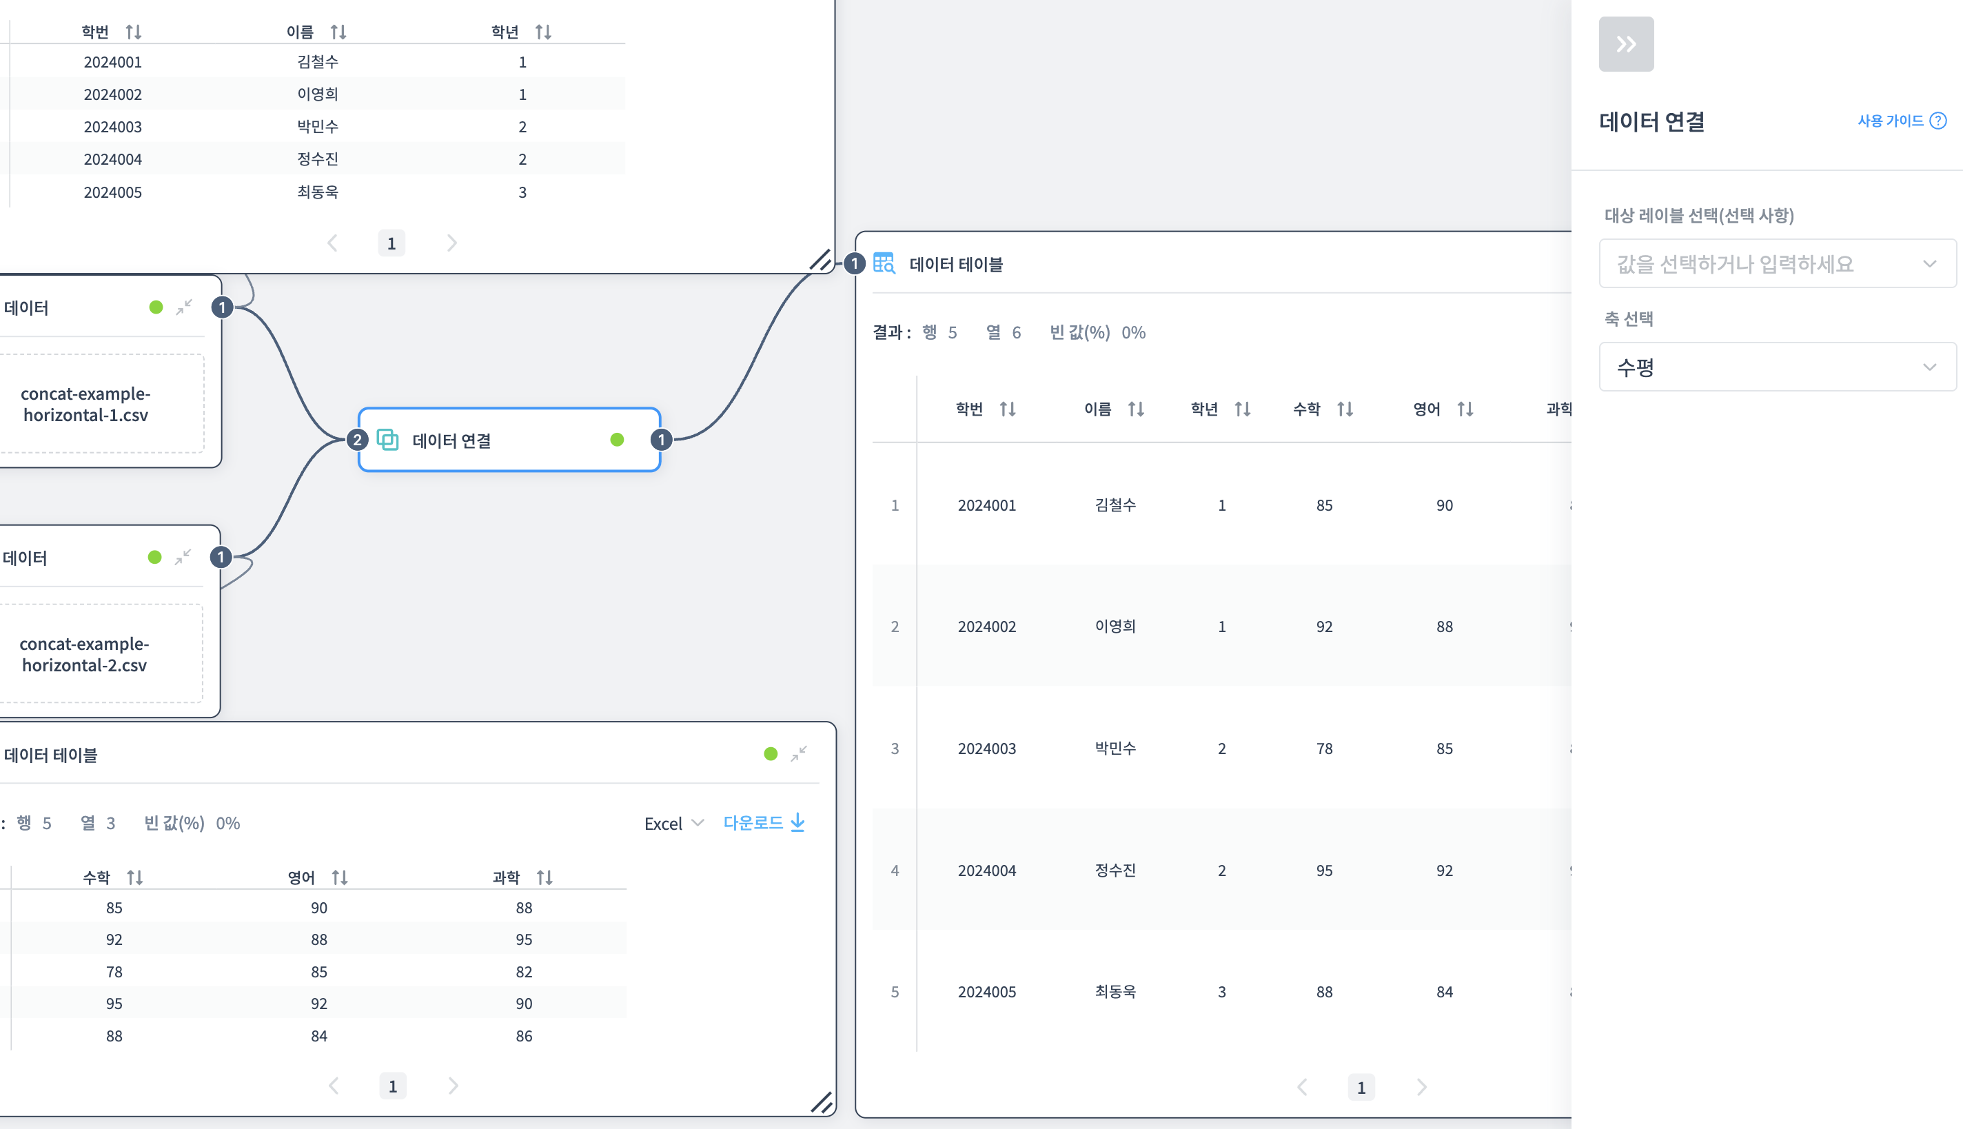Open the target label selection dropdown

pyautogui.click(x=1776, y=263)
